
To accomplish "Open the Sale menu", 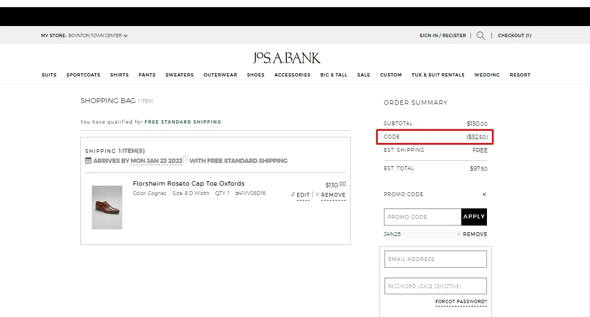I will point(363,75).
